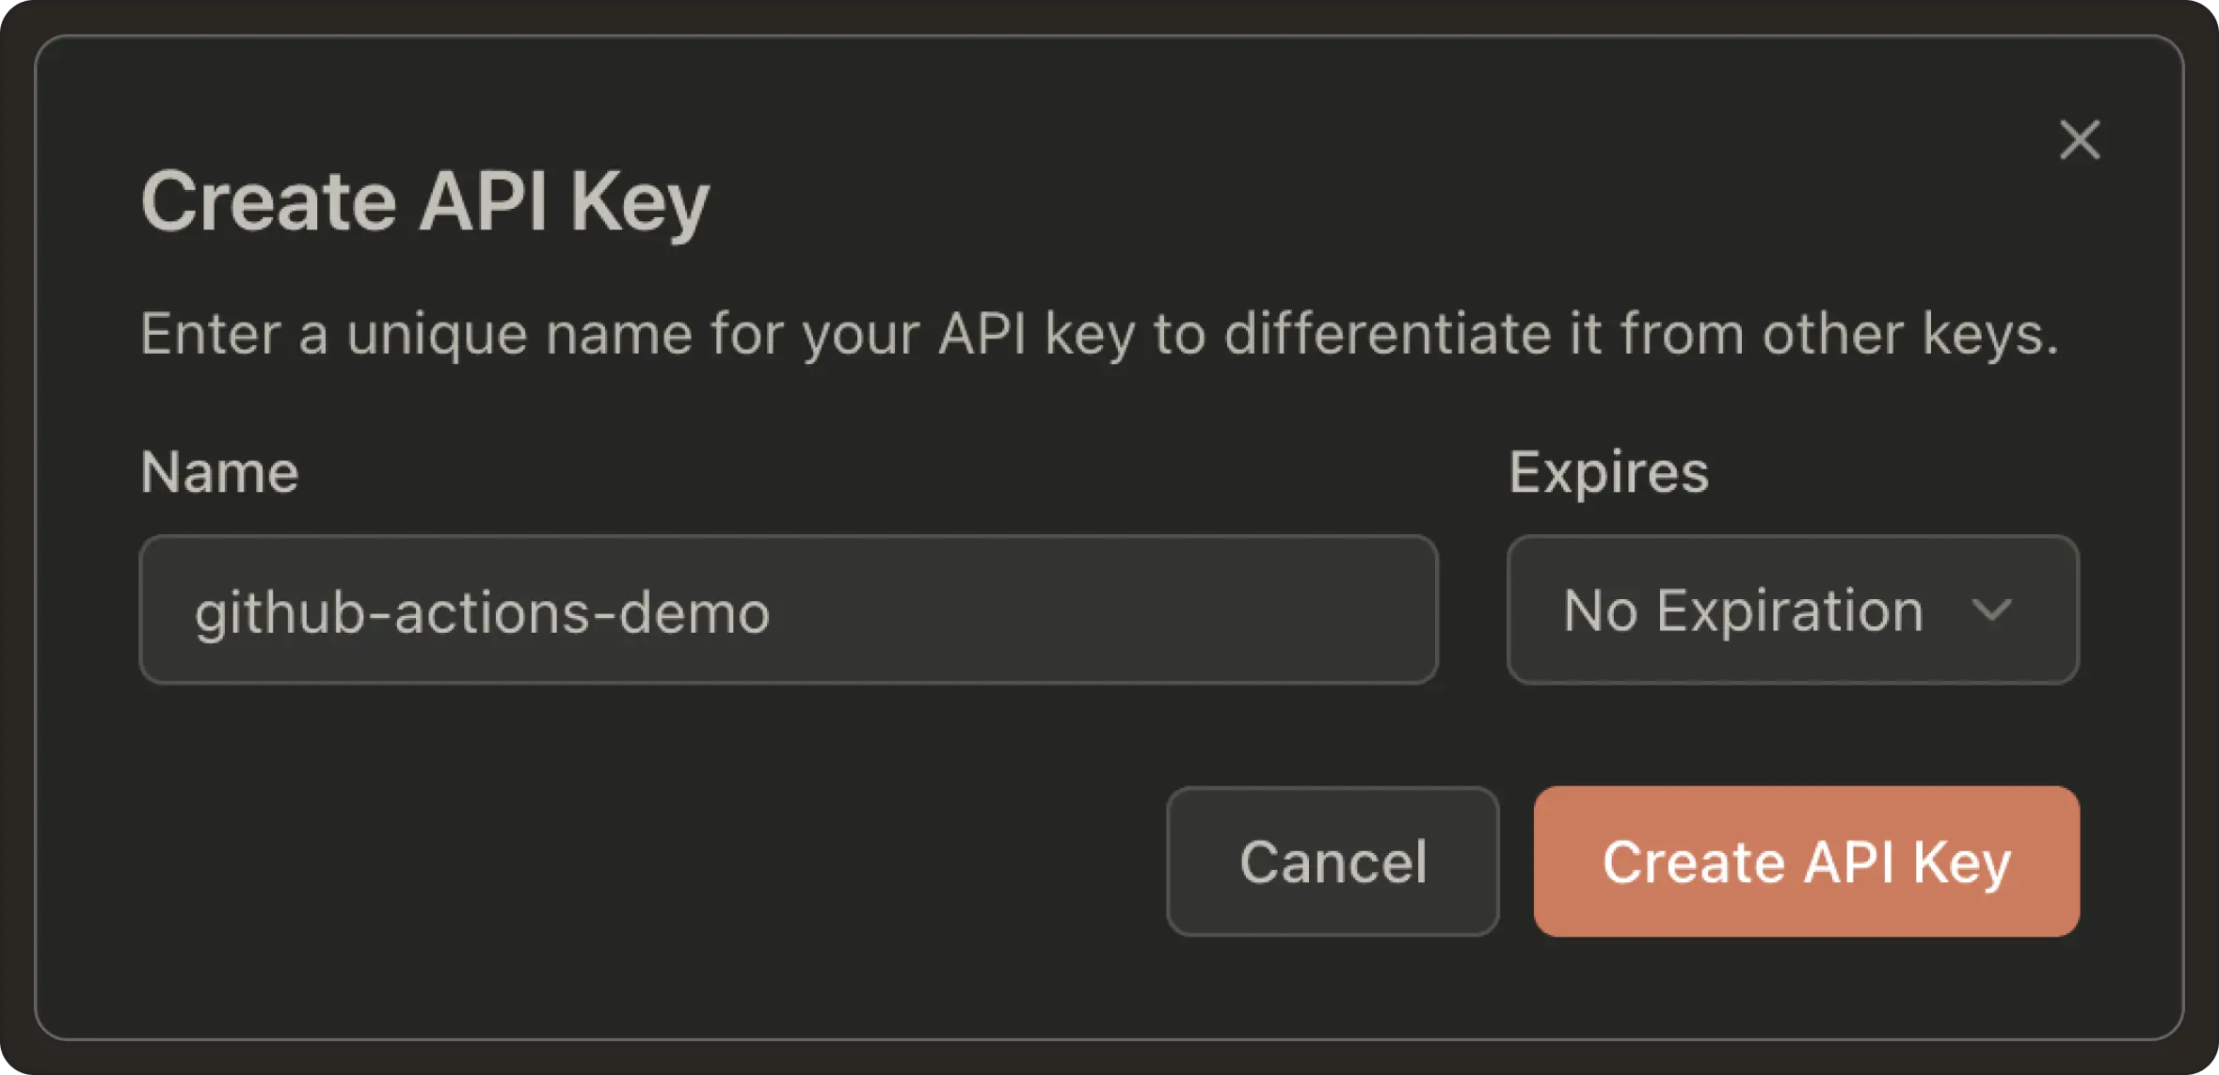Viewport: 2219px width, 1075px height.
Task: Click the No Expiration text
Action: pos(1743,610)
